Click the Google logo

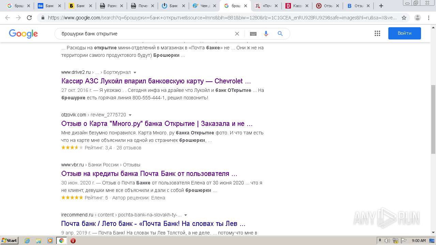[x=23, y=34]
